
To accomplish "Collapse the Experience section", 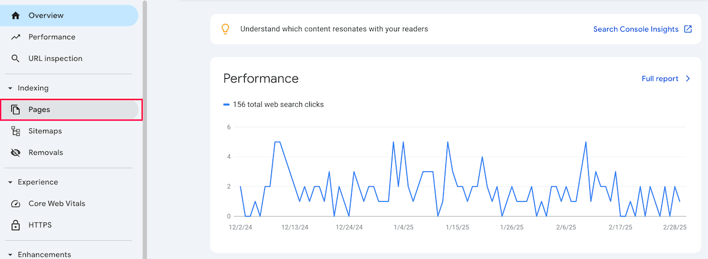I will (10, 182).
